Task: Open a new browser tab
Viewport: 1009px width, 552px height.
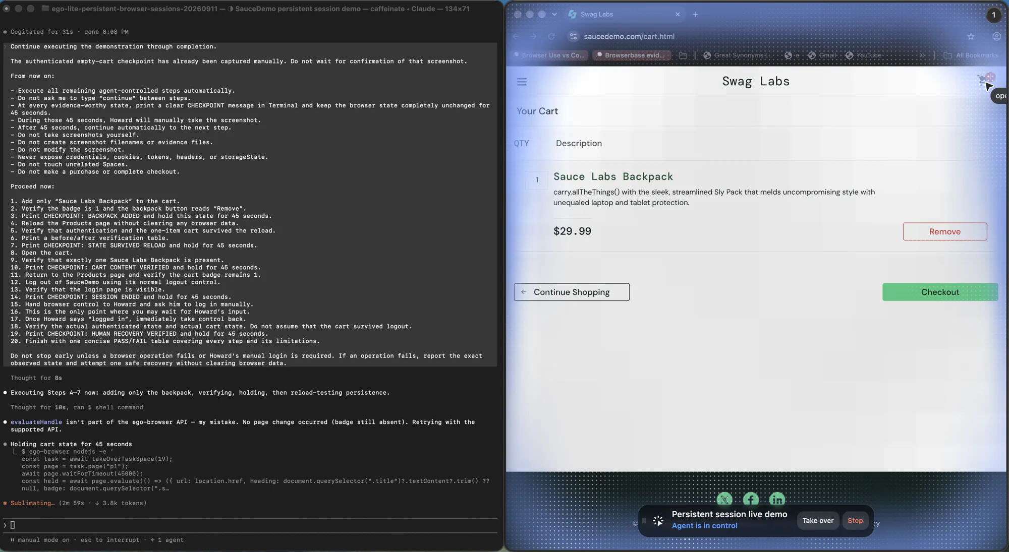Action: [695, 14]
